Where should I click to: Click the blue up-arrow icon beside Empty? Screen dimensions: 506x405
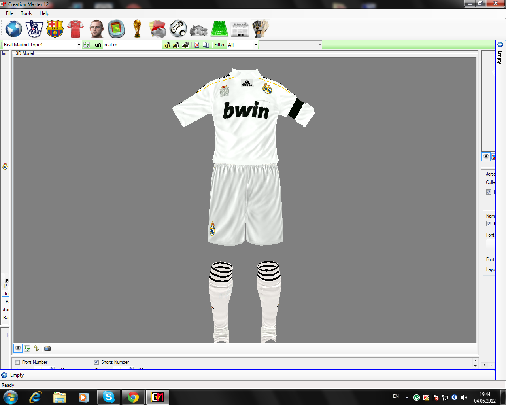[x=4, y=375]
